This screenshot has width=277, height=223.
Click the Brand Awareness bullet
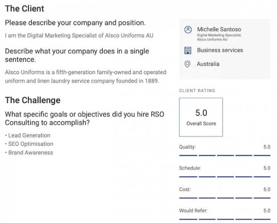tap(29, 153)
